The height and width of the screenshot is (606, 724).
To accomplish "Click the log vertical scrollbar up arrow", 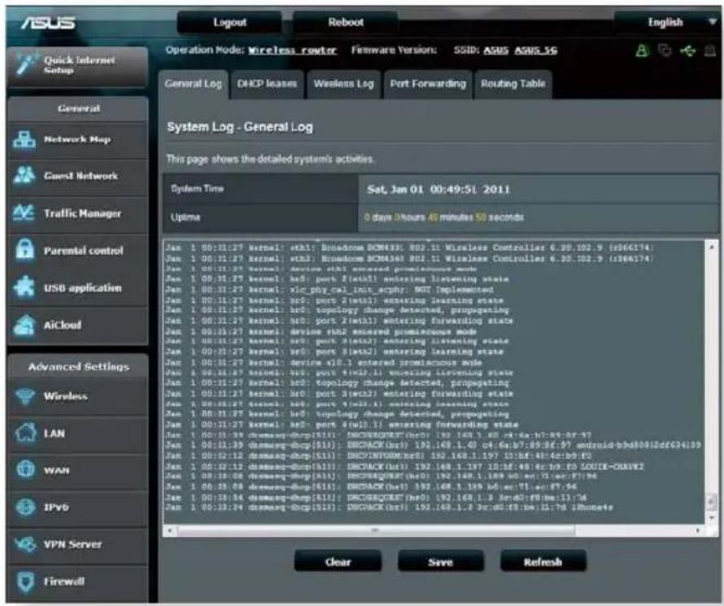I will [x=712, y=247].
